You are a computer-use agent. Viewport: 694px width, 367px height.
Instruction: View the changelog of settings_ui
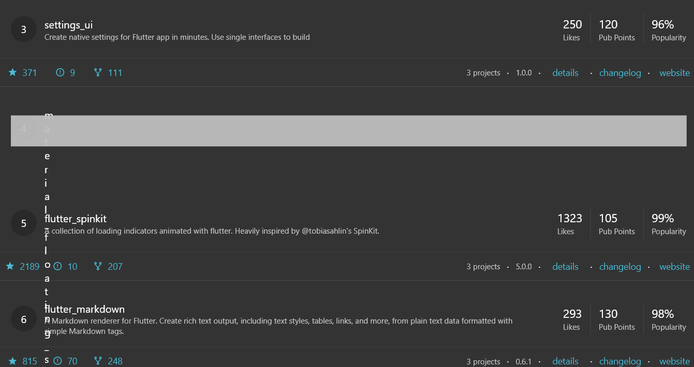point(620,72)
